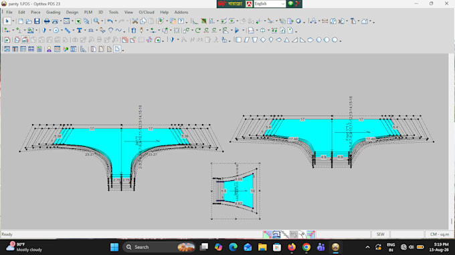The width and height of the screenshot is (455, 255).
Task: Click the globe icon in top toolbar
Action: [x=298, y=21]
